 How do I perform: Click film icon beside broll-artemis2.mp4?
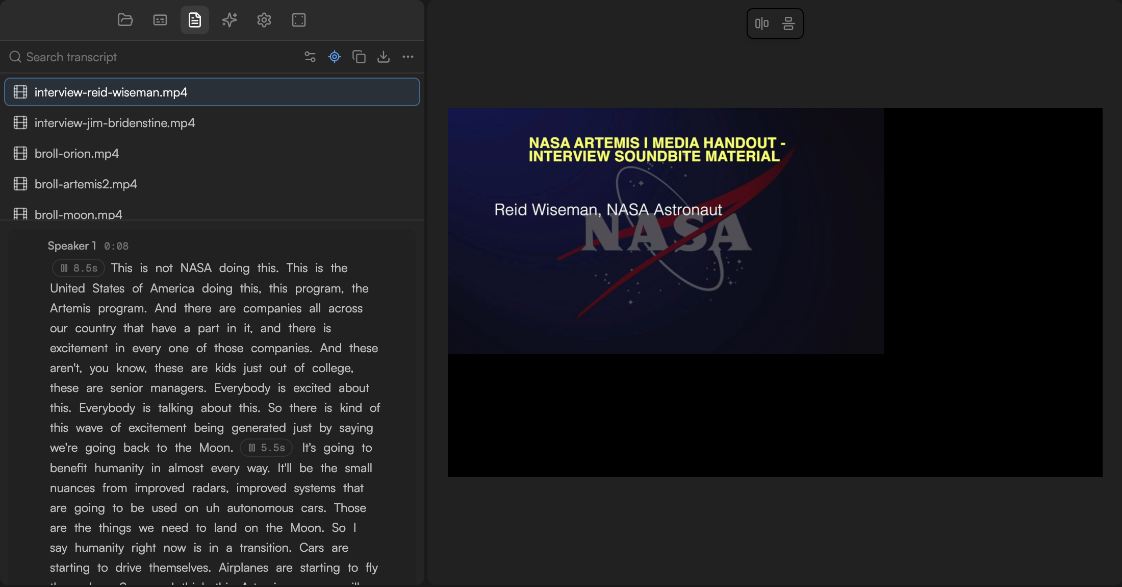click(20, 184)
